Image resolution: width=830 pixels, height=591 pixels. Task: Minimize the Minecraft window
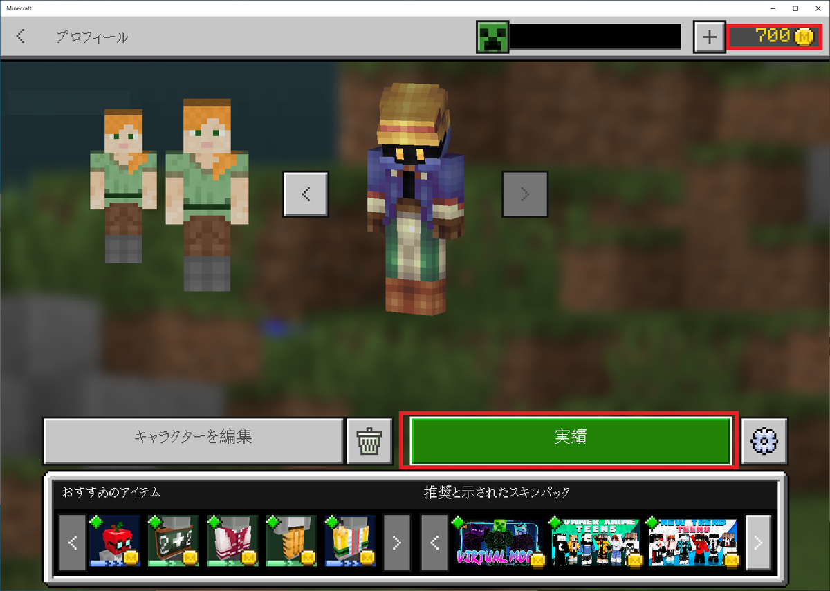(774, 8)
